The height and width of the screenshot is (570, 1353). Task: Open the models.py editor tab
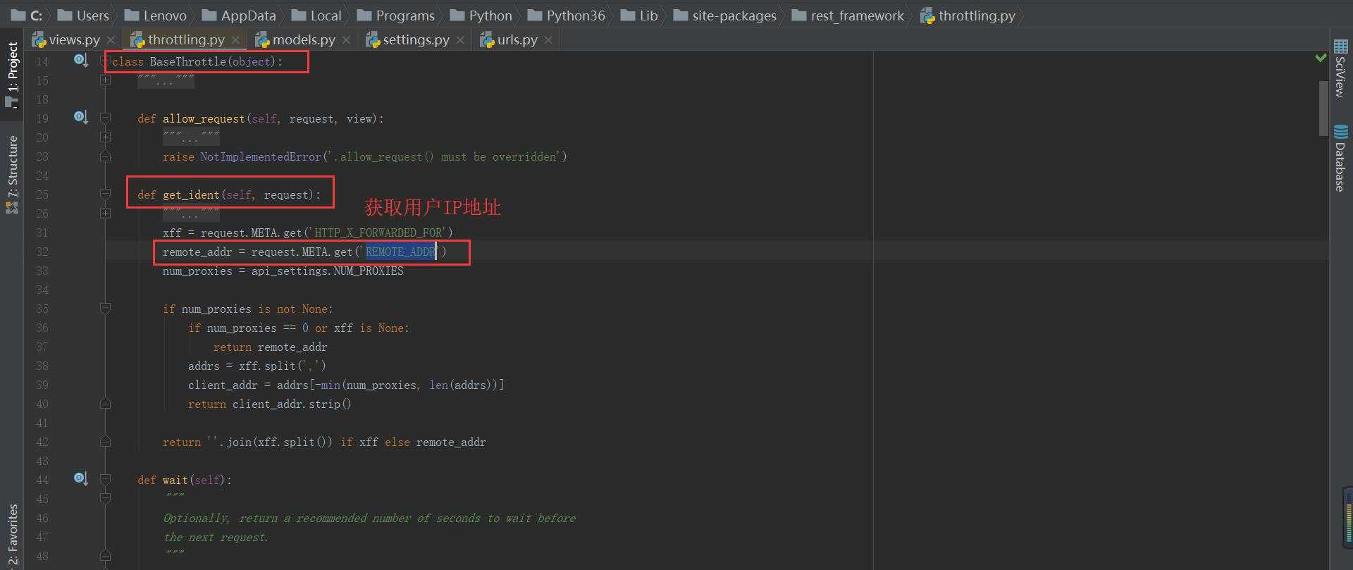click(304, 39)
